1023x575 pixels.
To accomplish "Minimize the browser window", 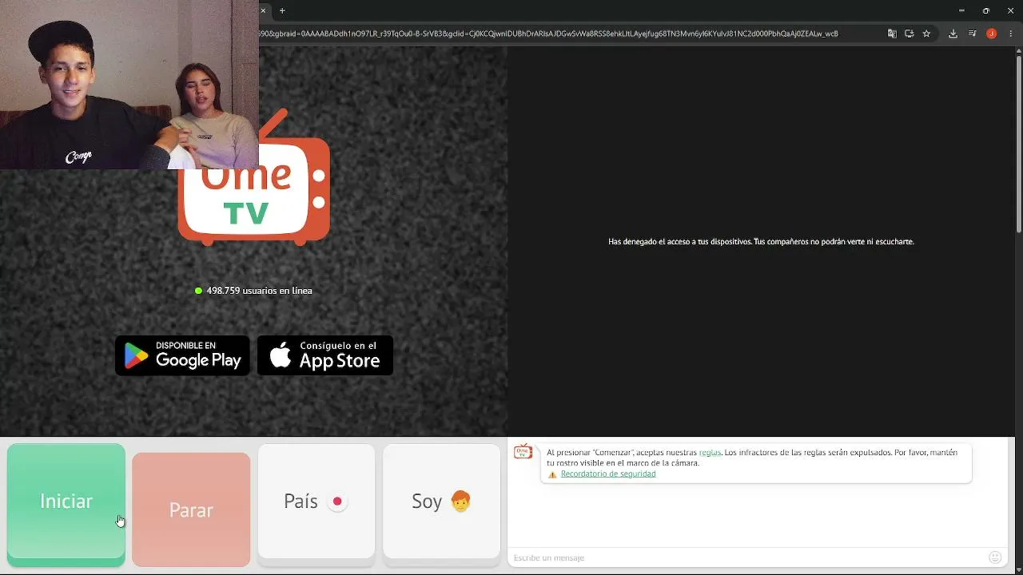I will pyautogui.click(x=961, y=10).
